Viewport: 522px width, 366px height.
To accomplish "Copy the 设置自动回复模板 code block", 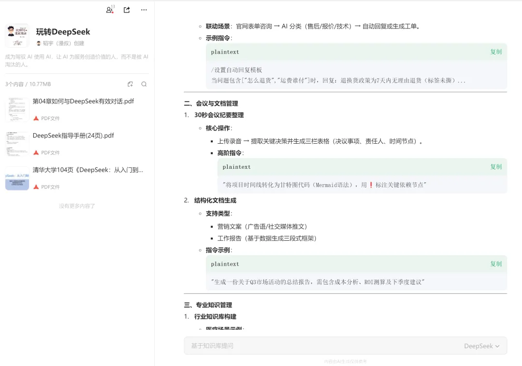I will 496,52.
